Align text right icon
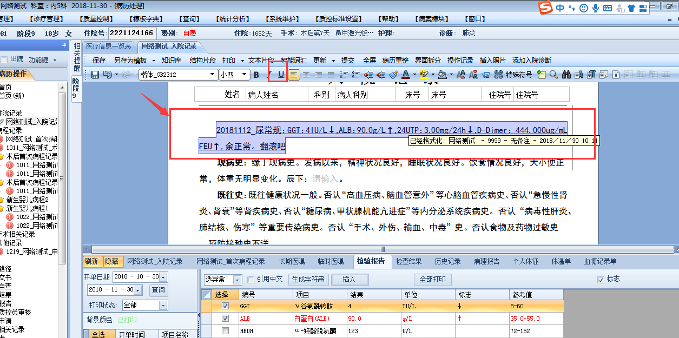The width and height of the screenshot is (679, 338). click(x=319, y=75)
